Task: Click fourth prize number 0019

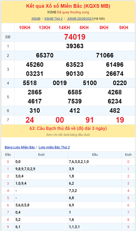Action: [x=60, y=83]
